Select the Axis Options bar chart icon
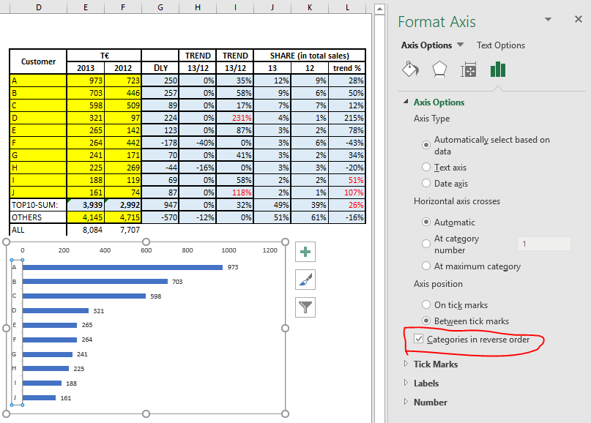 pyautogui.click(x=498, y=70)
